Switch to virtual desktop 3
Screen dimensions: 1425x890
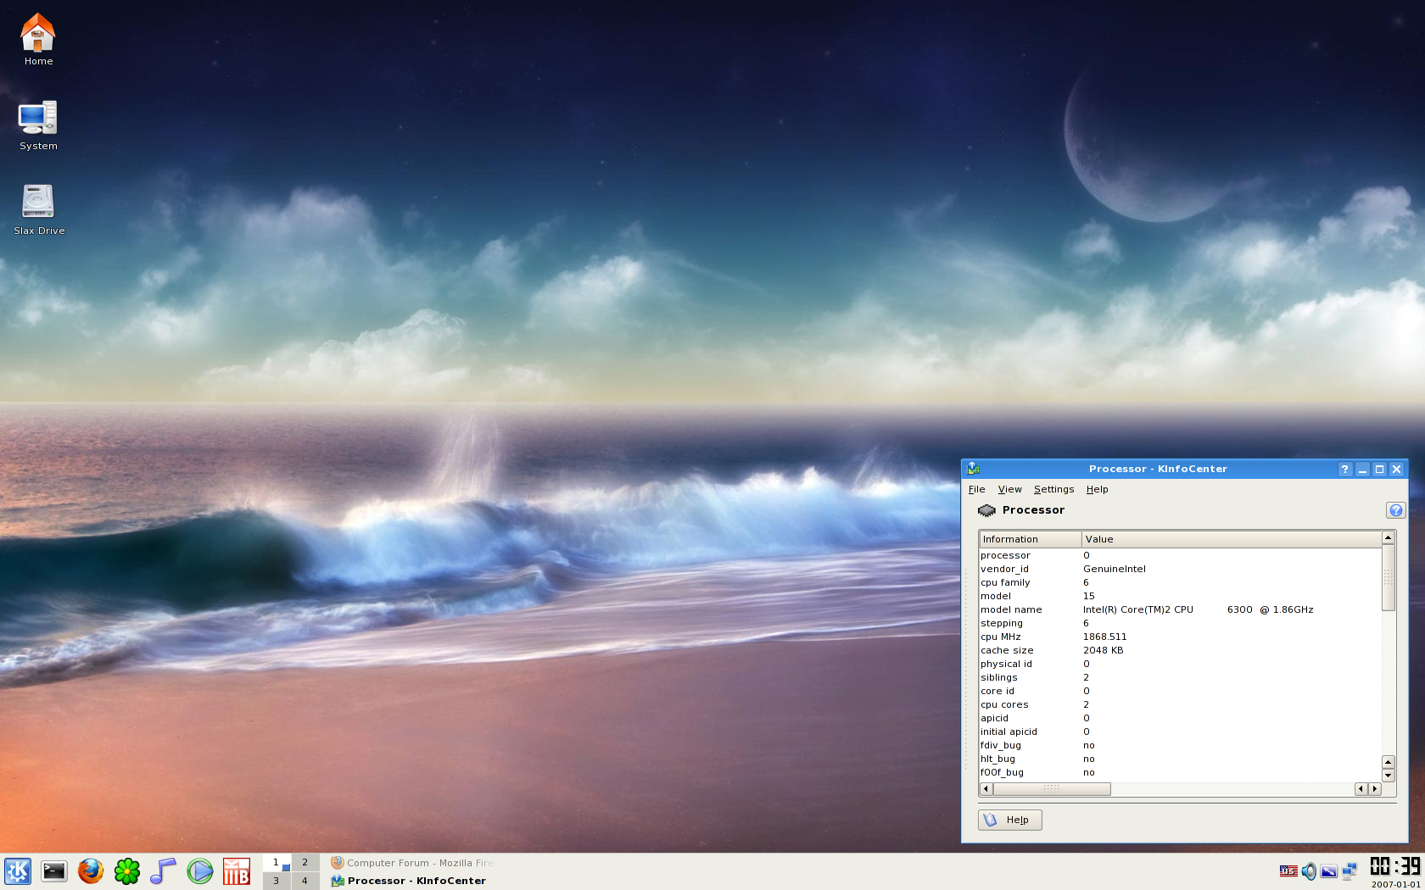pos(277,881)
